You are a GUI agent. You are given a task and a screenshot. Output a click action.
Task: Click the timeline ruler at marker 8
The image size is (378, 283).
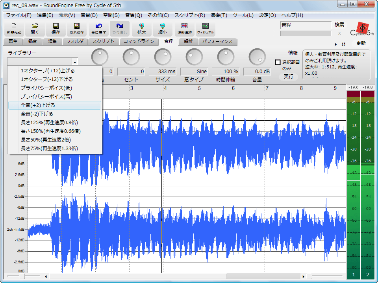pos(301,88)
